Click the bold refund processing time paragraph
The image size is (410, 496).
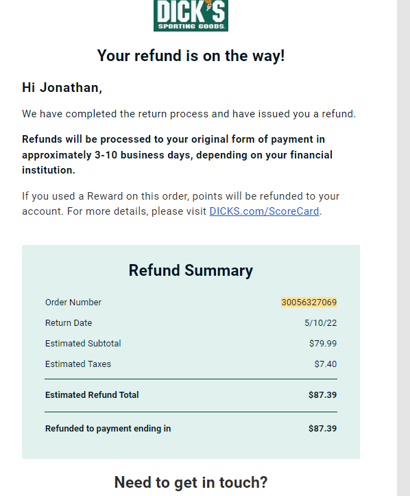tap(177, 154)
